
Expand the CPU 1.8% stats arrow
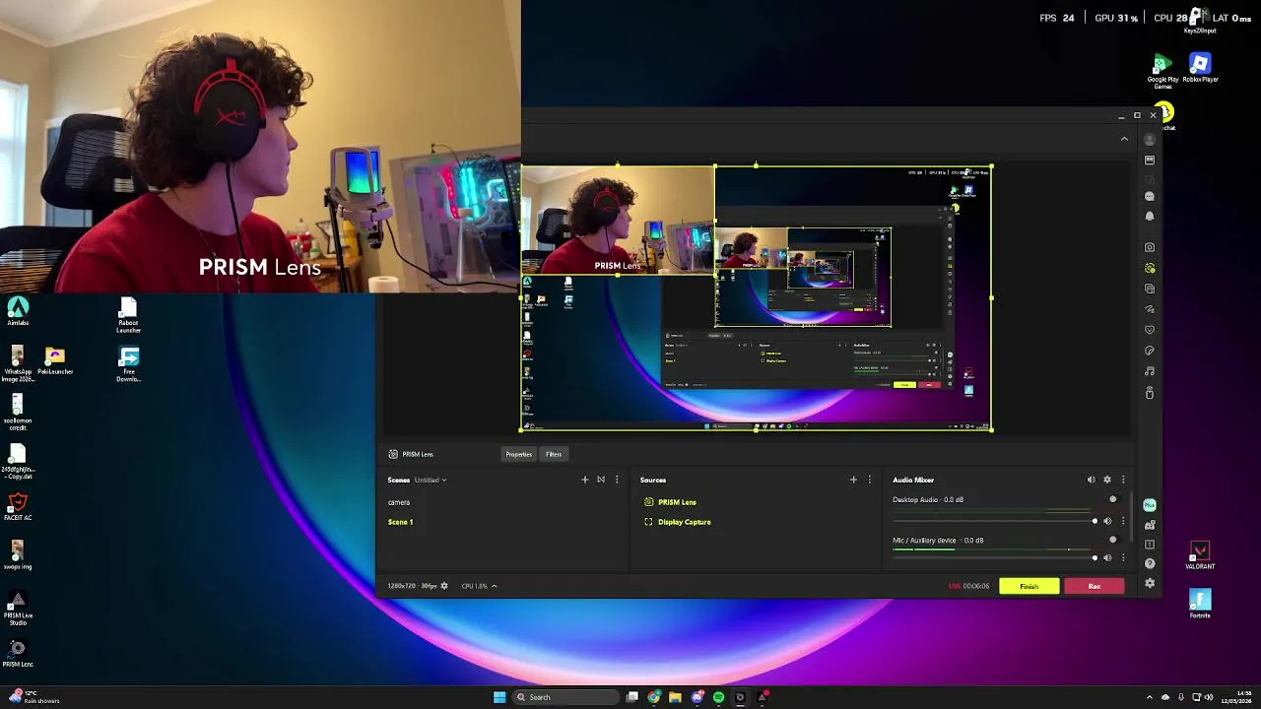coord(494,586)
